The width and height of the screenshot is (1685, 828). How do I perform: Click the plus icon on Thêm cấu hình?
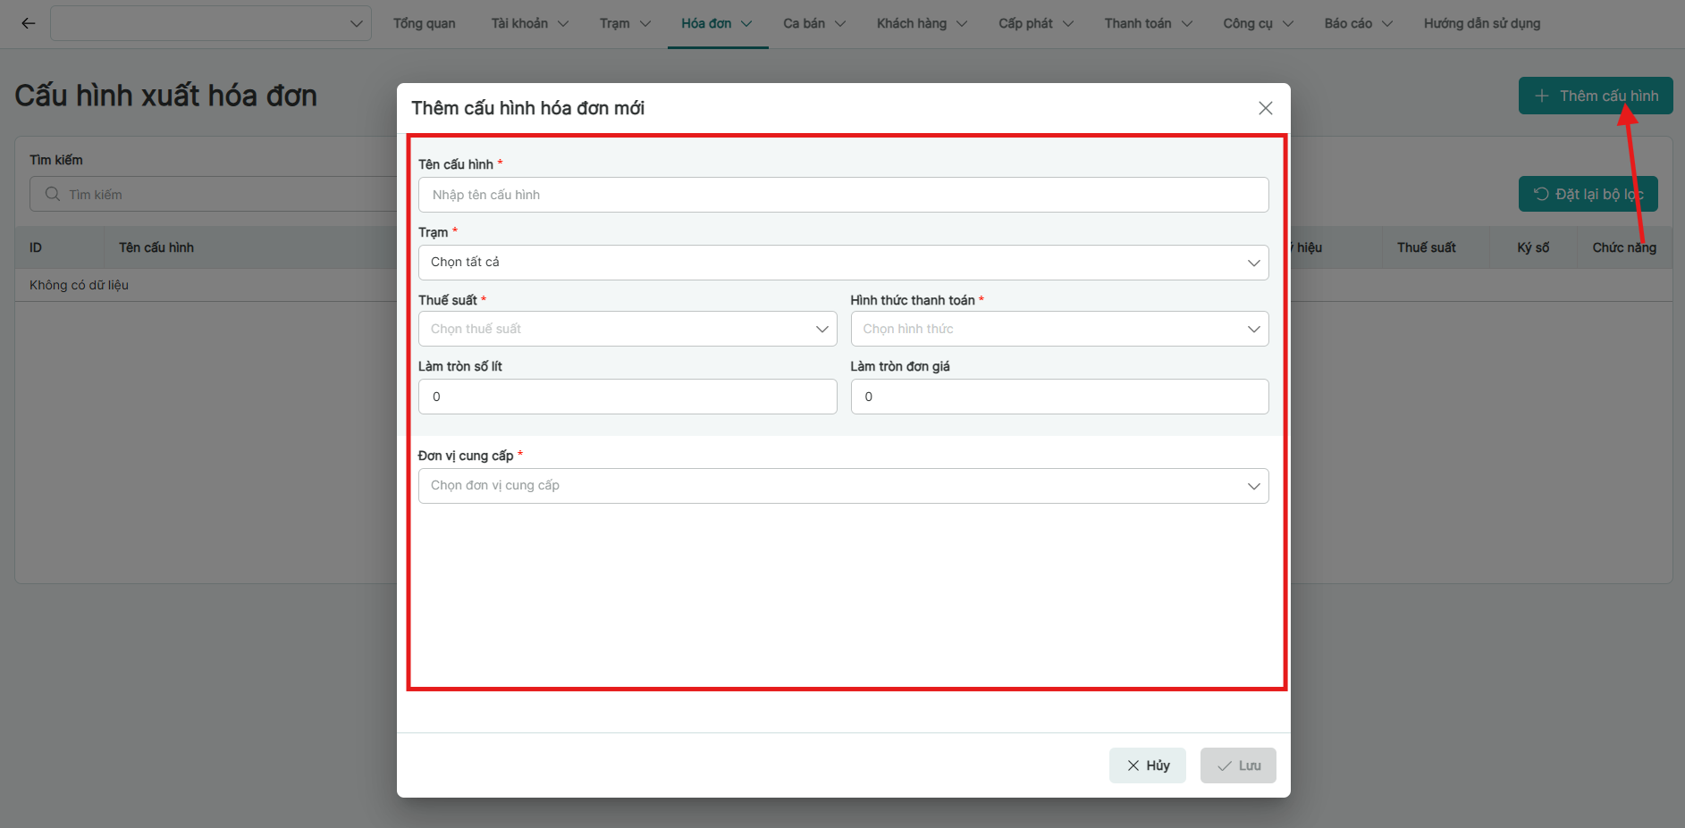(1541, 96)
